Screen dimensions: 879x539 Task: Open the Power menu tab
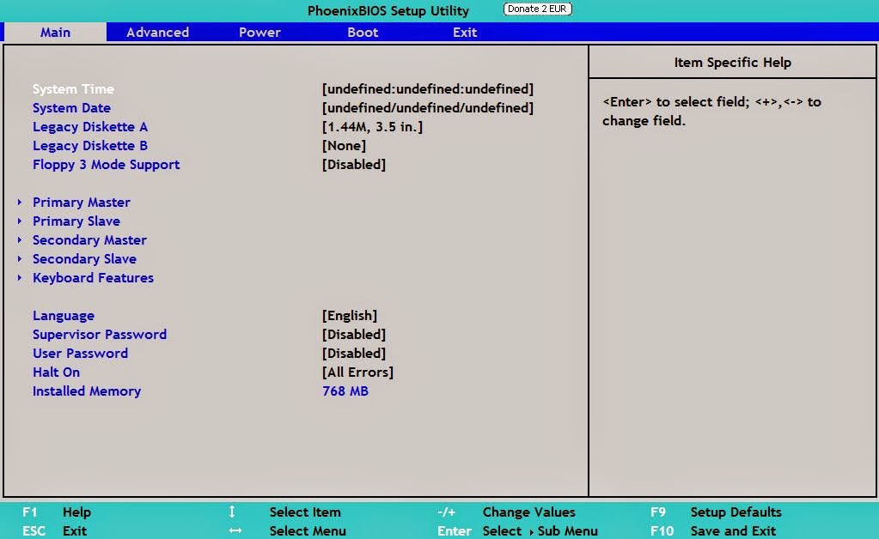pyautogui.click(x=259, y=33)
